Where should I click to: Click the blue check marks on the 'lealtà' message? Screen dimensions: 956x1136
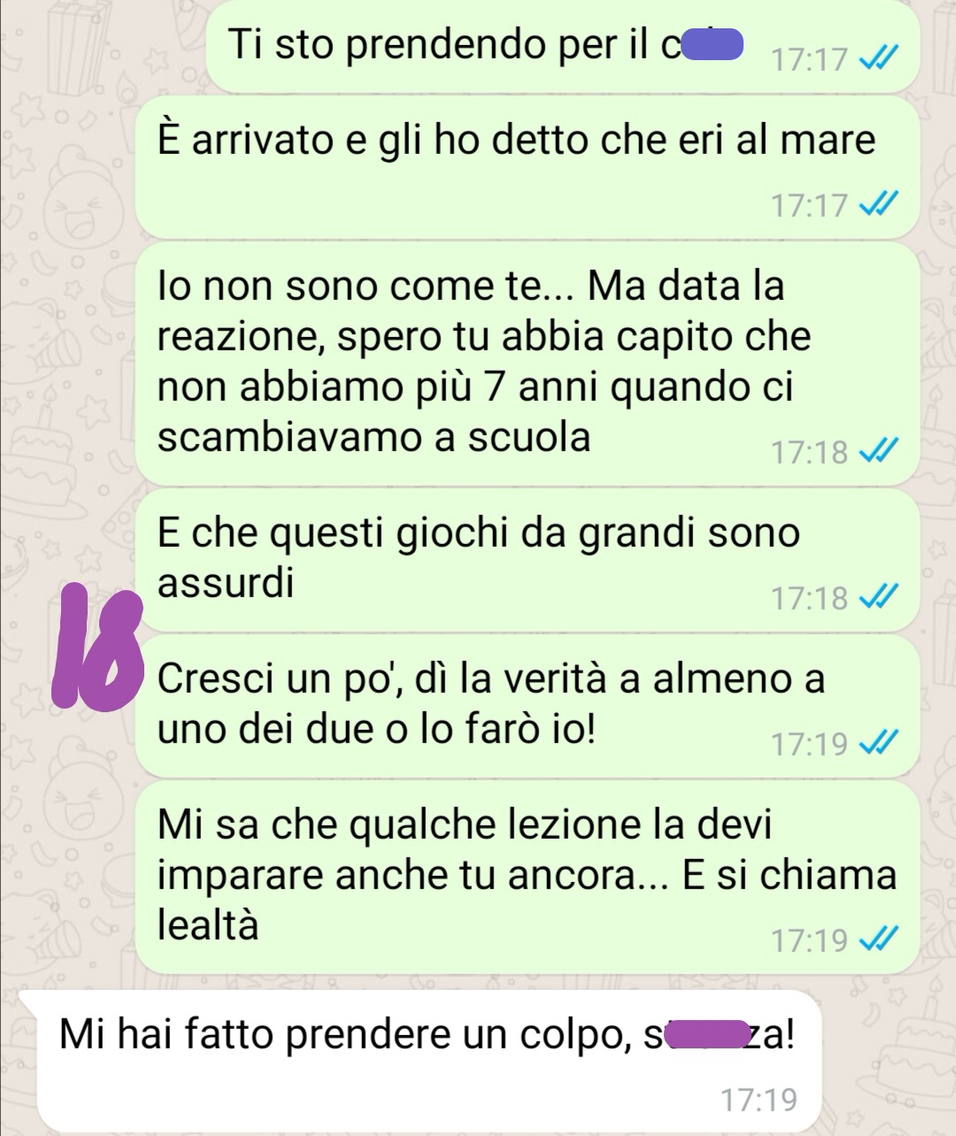879,940
